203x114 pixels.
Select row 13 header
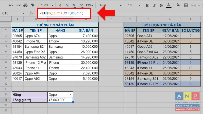6,89
